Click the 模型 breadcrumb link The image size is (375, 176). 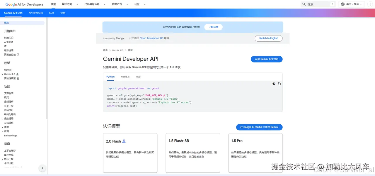(x=130, y=50)
